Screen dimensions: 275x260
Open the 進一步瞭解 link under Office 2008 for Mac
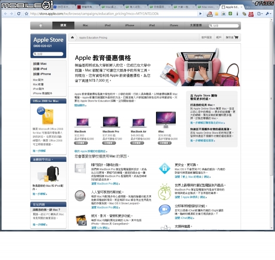(39, 151)
